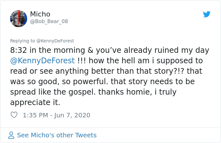Click the final line "appreciate it."

(35, 103)
